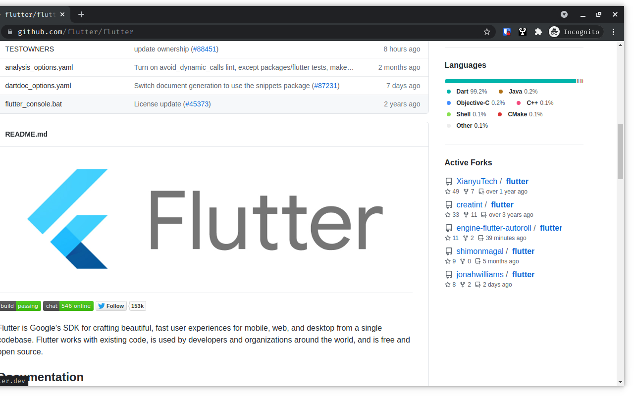634x396 pixels.
Task: Click the fork icon beside shimonmagal's count
Action: [x=463, y=261]
